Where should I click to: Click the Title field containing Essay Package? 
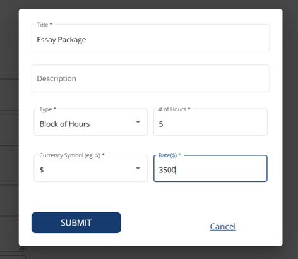coord(150,37)
